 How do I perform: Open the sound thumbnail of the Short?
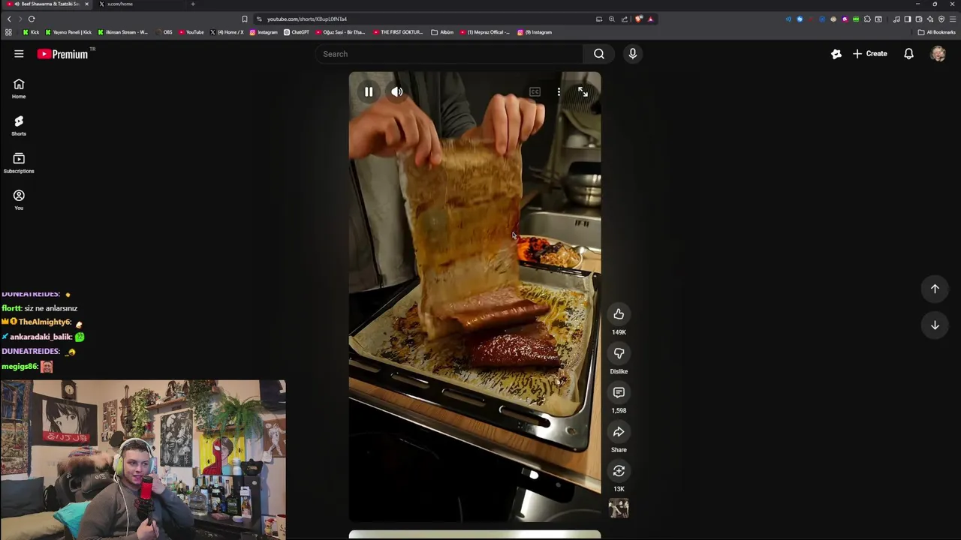619,508
